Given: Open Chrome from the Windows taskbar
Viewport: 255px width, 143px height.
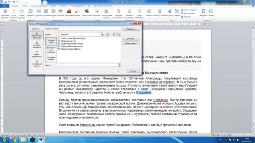Looking at the screenshot, I should pos(14,139).
